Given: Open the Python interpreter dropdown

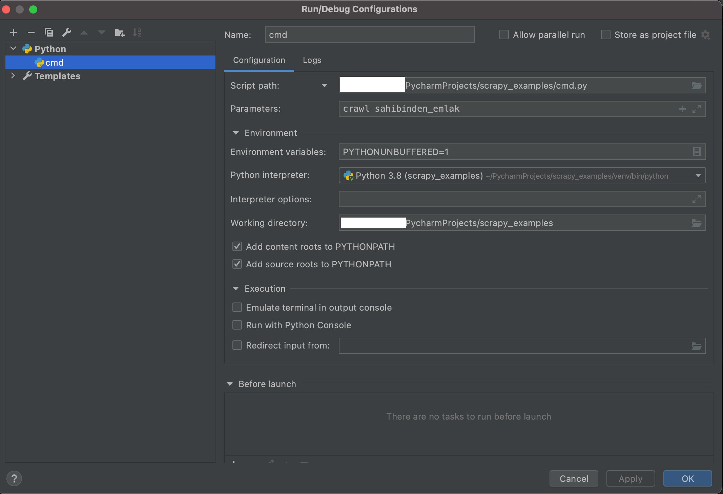Looking at the screenshot, I should [x=698, y=175].
